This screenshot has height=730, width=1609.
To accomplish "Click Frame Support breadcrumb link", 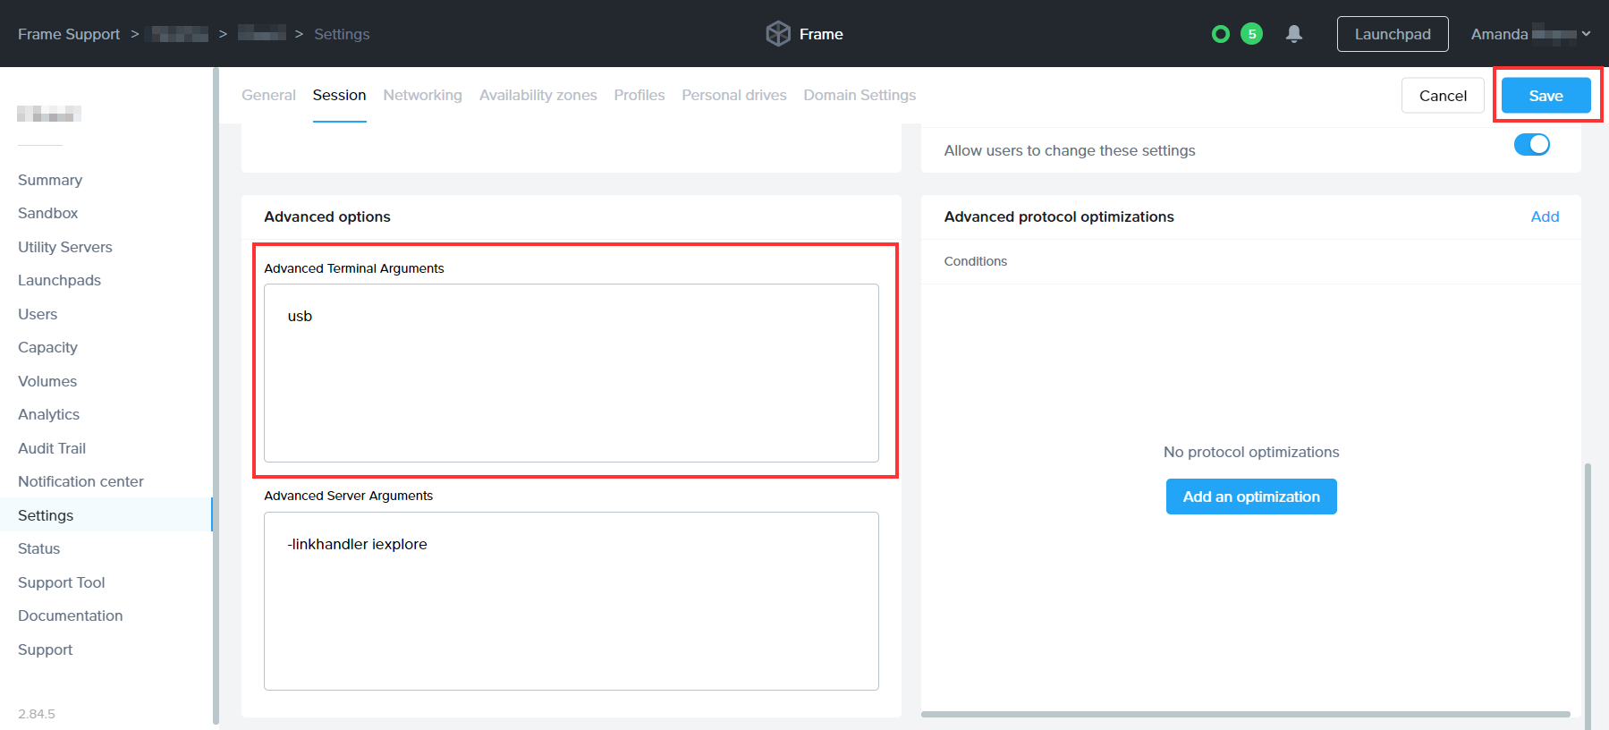I will point(69,34).
